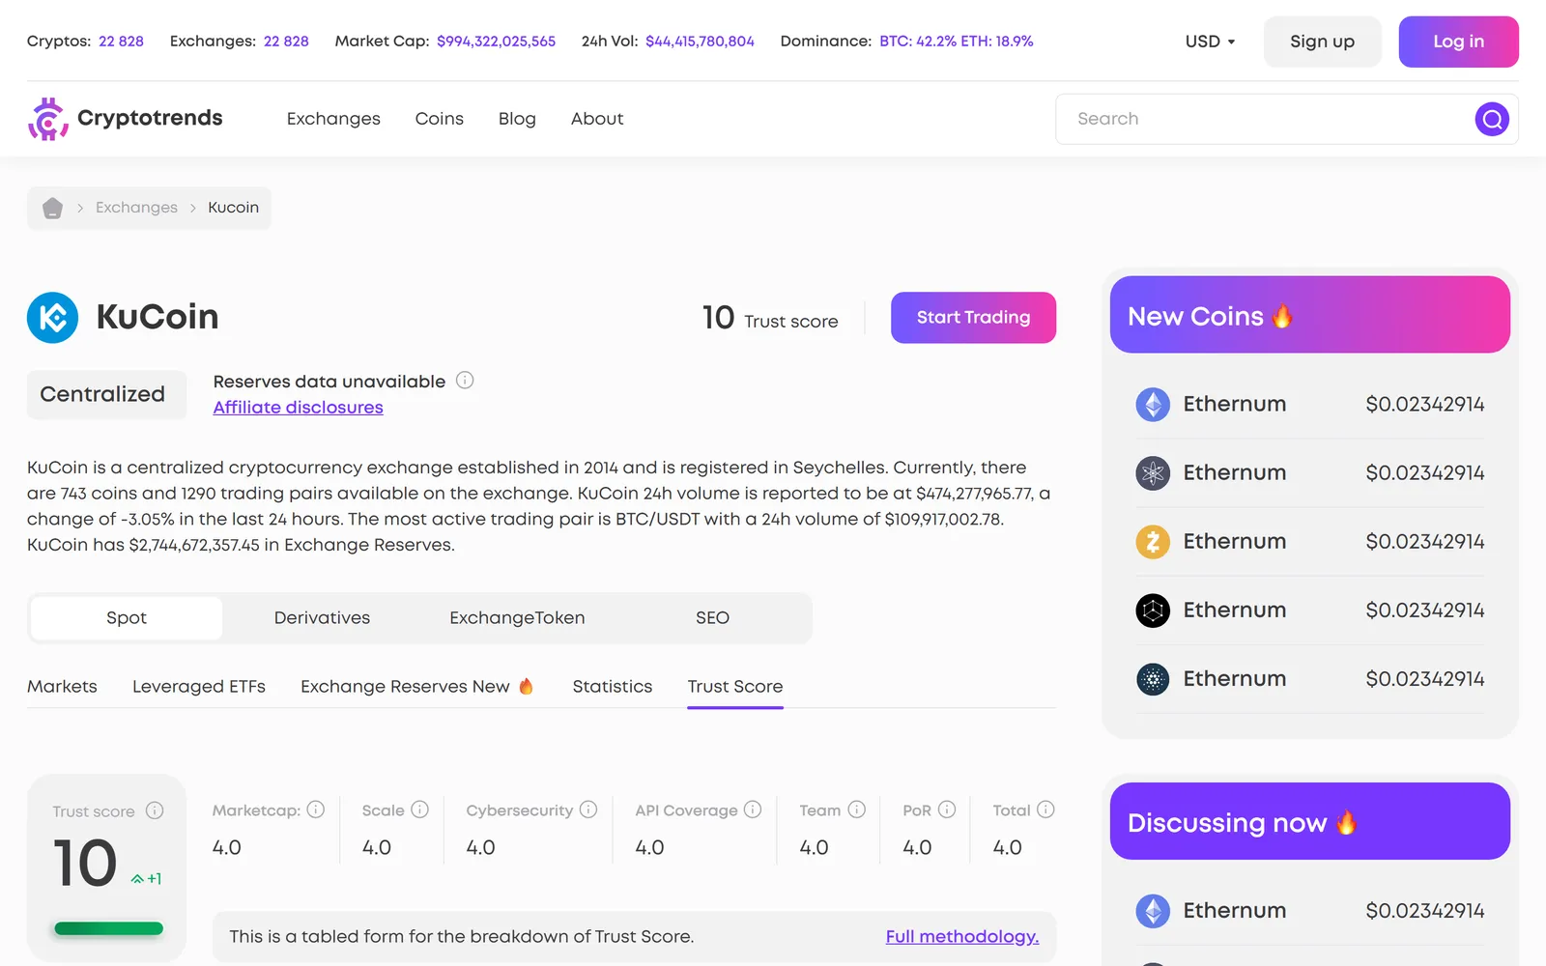Screen dimensions: 1546x966
Task: Open Coins in the top navigation
Action: pyautogui.click(x=440, y=119)
